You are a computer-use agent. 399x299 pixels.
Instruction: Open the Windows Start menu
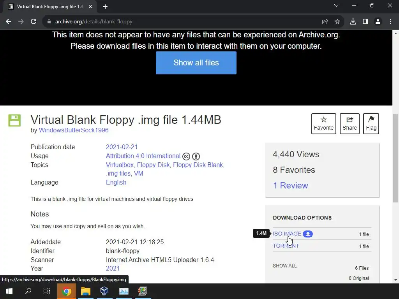tap(9, 291)
